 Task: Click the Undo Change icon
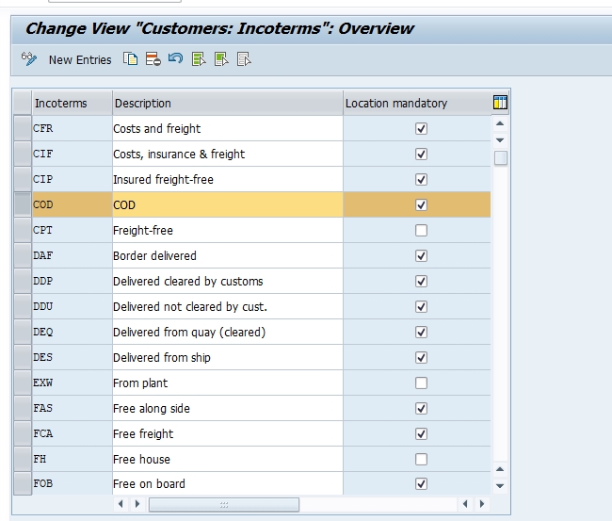[x=175, y=59]
